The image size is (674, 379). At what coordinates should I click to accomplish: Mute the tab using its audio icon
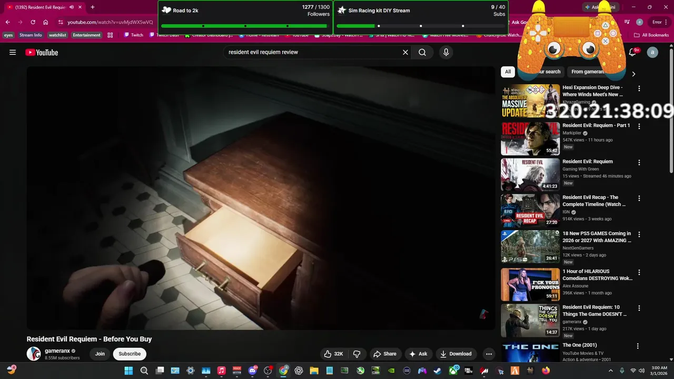click(x=72, y=7)
